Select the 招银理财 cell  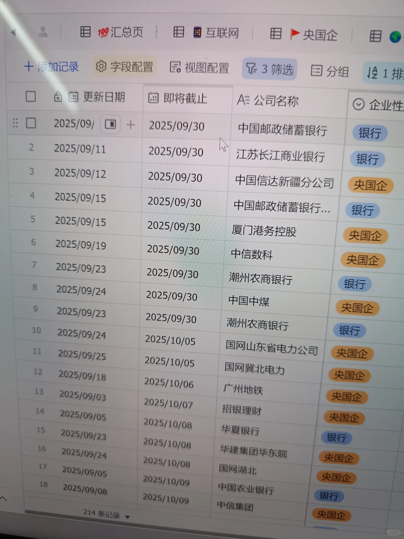(x=242, y=409)
